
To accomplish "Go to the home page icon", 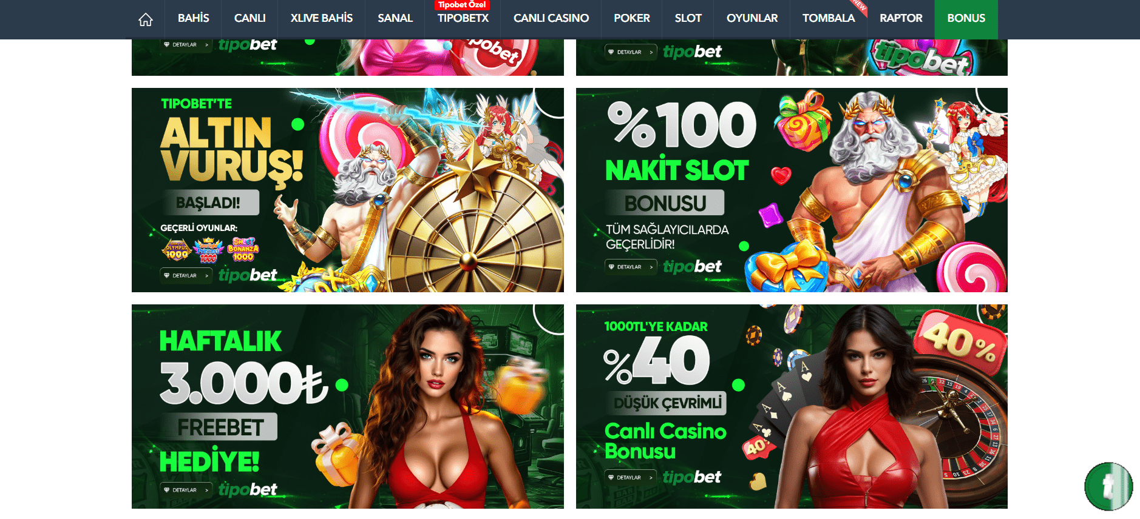I will coord(146,19).
